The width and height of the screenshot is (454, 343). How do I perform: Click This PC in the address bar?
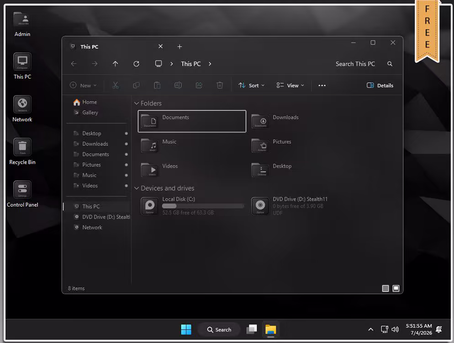191,64
